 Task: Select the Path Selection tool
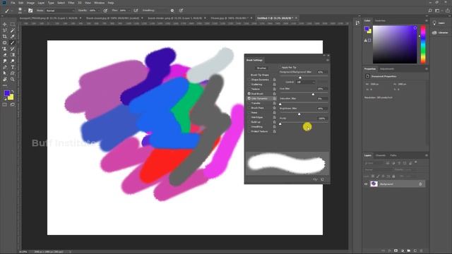(5, 73)
